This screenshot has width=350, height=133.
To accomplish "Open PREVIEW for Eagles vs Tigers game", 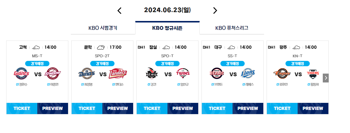I will point(313,108).
